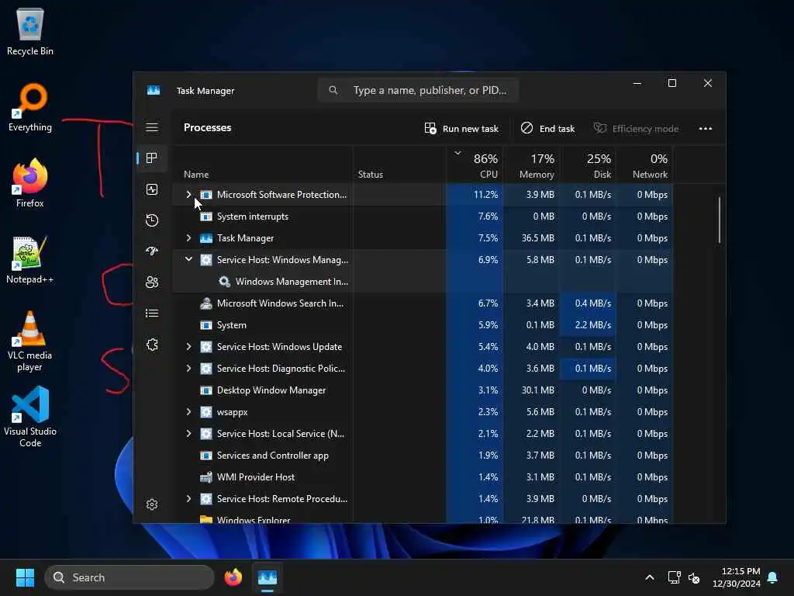Select the Processes page icon in sidebar

(x=151, y=158)
